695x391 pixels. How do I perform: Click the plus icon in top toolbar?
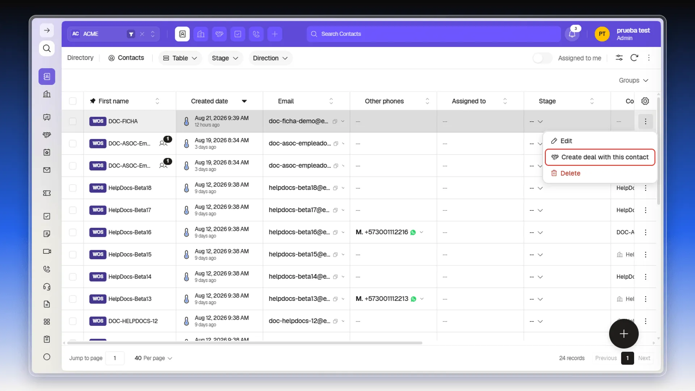[275, 34]
